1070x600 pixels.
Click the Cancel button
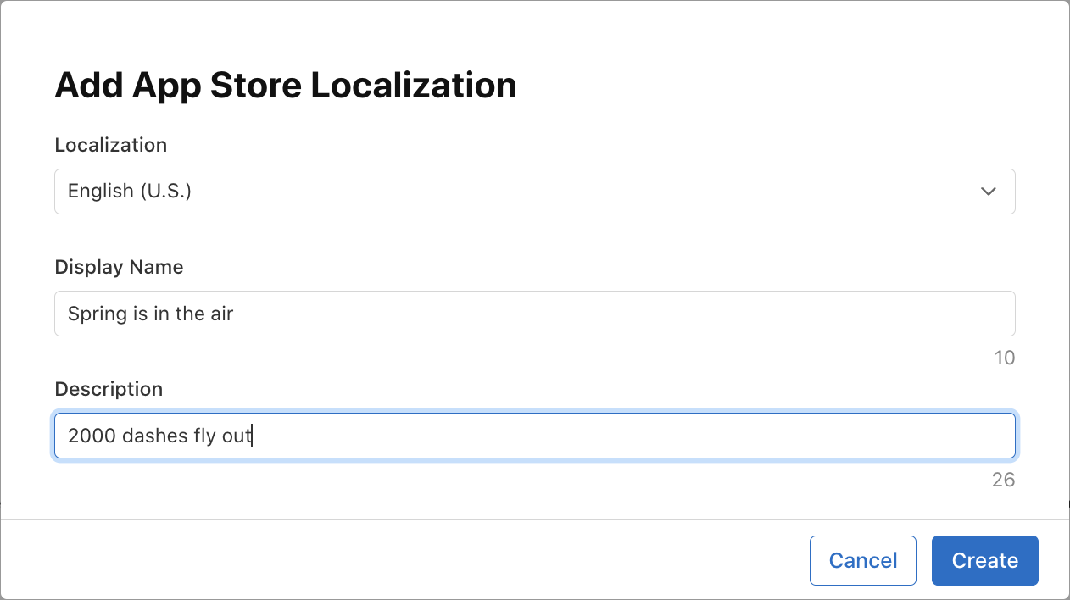862,560
